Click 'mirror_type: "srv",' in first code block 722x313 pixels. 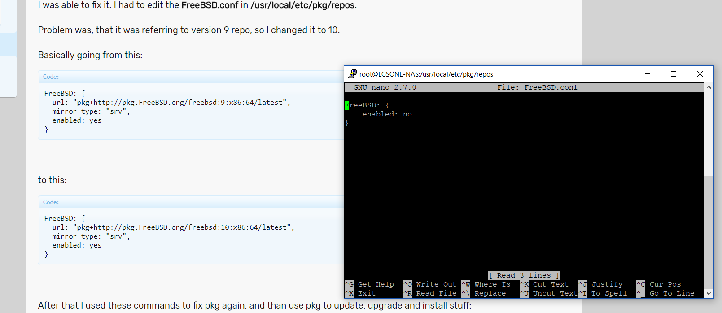(91, 111)
